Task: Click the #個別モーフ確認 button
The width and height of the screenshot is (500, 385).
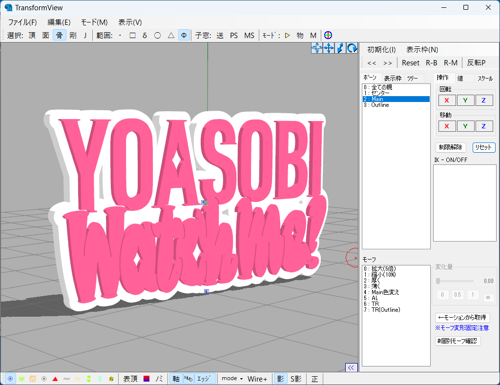Action: click(x=458, y=341)
